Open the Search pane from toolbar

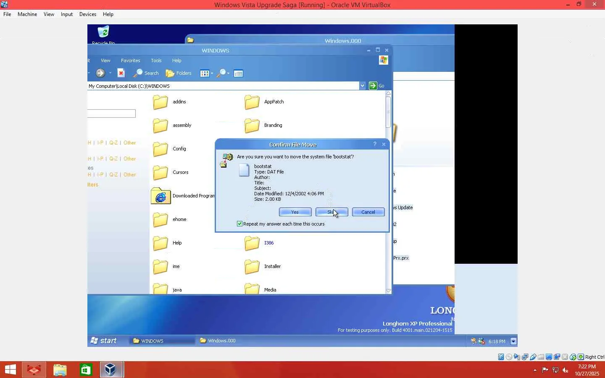[146, 73]
